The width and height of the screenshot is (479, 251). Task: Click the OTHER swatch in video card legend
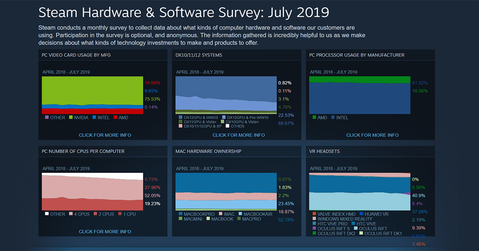47,118
